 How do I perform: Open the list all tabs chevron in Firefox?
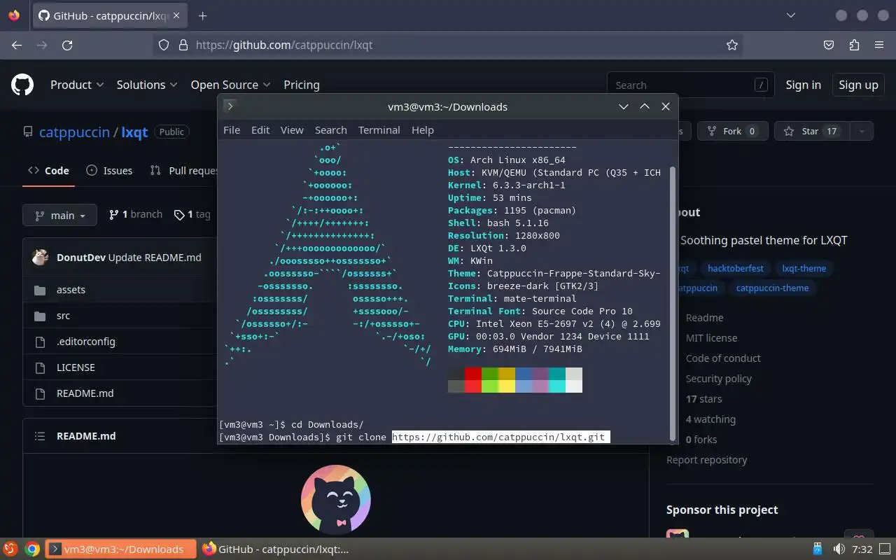pos(791,15)
